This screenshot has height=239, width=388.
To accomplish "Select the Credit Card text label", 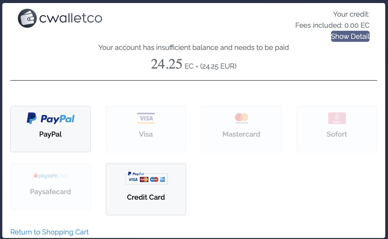I will (x=146, y=197).
